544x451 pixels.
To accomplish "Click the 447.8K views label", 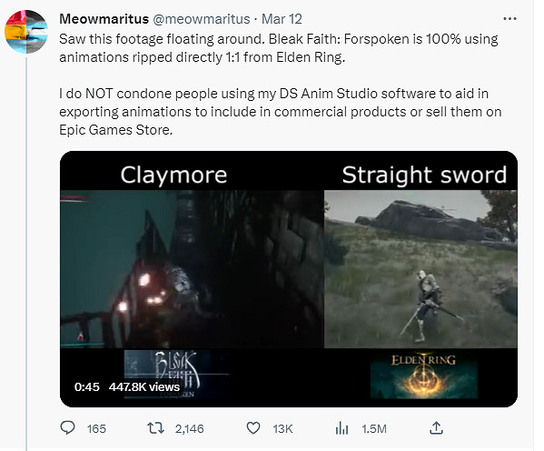I will [x=144, y=386].
